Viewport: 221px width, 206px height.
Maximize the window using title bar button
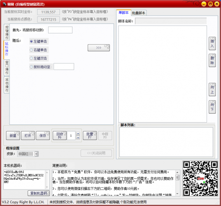[210, 4]
